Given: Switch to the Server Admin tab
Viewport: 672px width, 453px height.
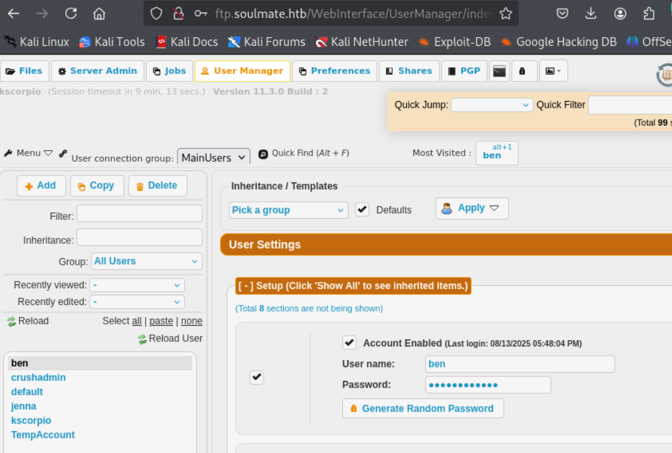Looking at the screenshot, I should 97,71.
